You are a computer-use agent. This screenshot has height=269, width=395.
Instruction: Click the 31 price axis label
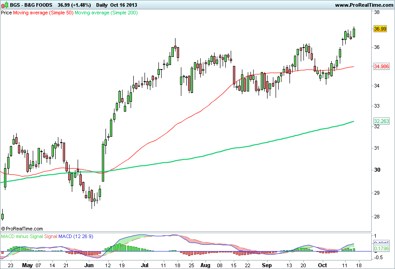tap(377, 148)
